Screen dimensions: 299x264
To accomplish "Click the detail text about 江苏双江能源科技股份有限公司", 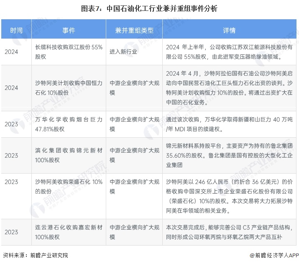I will pyautogui.click(x=229, y=52).
